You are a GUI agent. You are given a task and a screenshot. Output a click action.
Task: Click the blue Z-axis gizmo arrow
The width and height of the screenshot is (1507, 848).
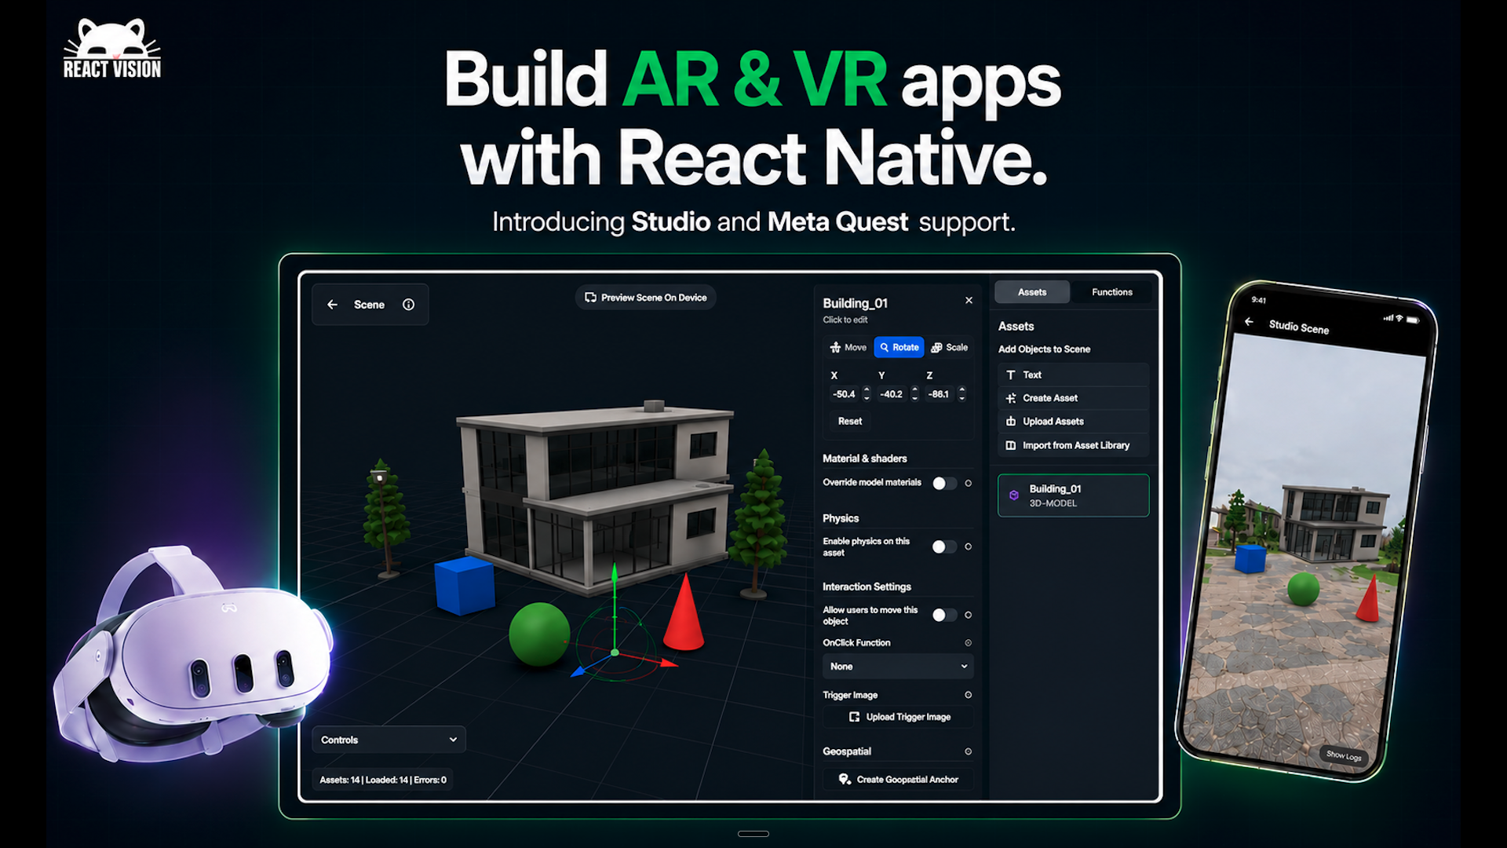pyautogui.click(x=578, y=671)
